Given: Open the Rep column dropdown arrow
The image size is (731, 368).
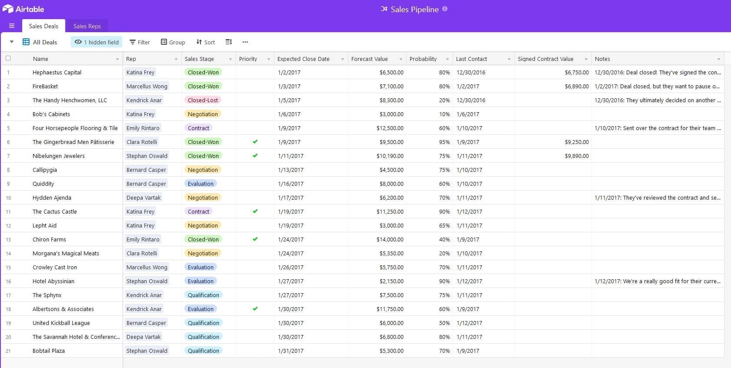Looking at the screenshot, I should coord(176,59).
